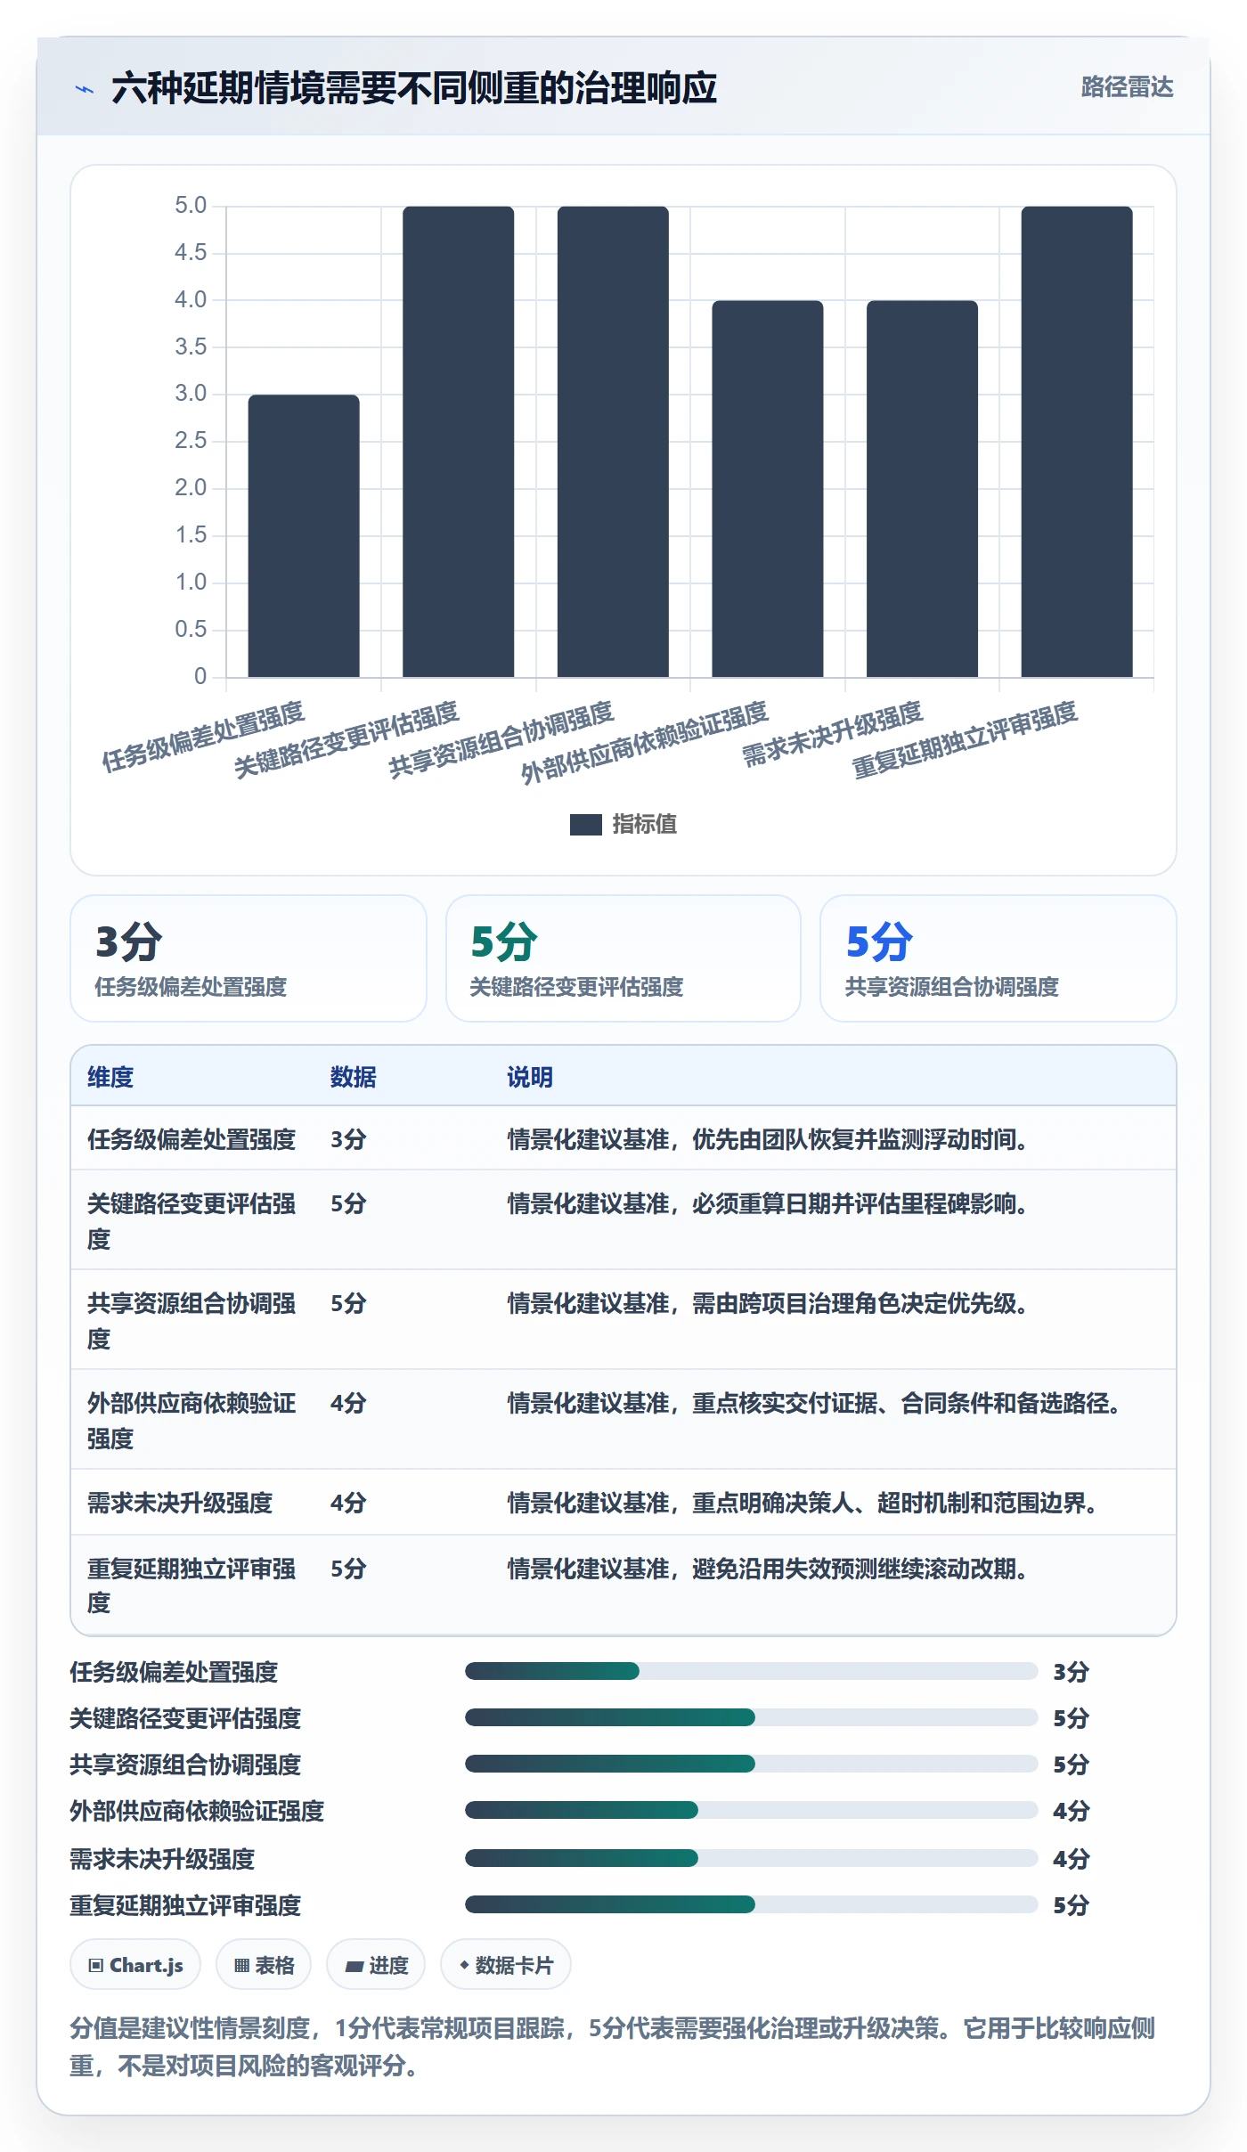Click the 重复延期独立评审强度 progress bar

pos(751,1904)
